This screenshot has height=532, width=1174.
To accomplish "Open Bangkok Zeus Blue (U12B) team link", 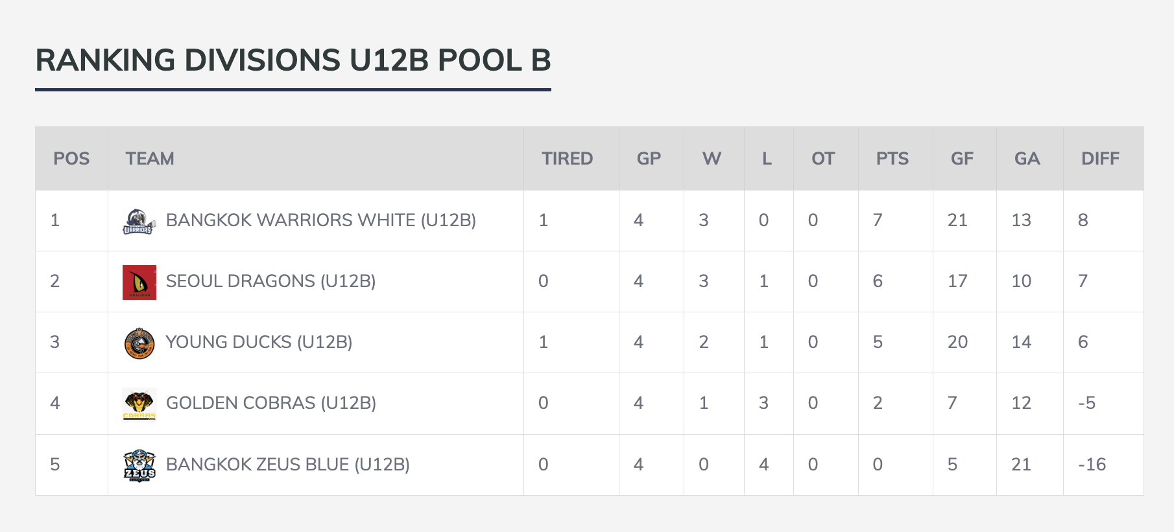I will pos(287,465).
